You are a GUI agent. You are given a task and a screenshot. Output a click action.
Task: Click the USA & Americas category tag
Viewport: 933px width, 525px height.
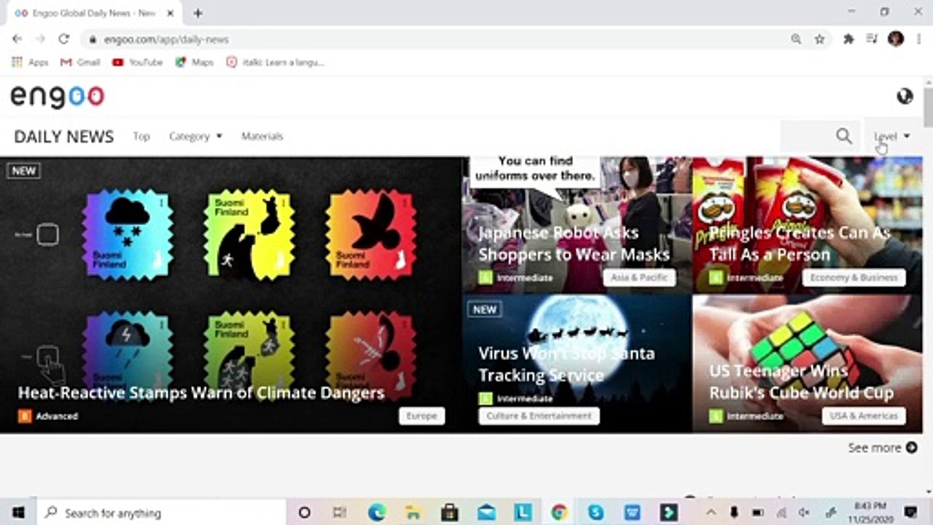(x=863, y=416)
